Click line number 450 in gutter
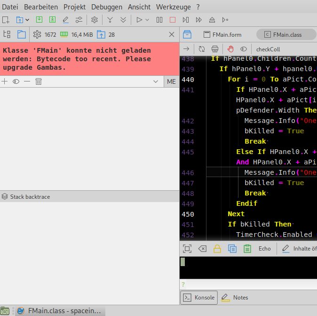The image size is (317, 316). [188, 214]
